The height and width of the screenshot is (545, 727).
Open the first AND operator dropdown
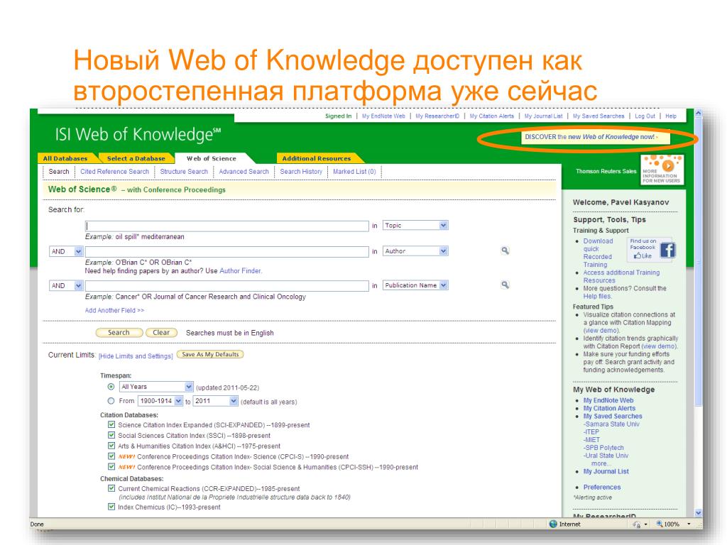(66, 251)
